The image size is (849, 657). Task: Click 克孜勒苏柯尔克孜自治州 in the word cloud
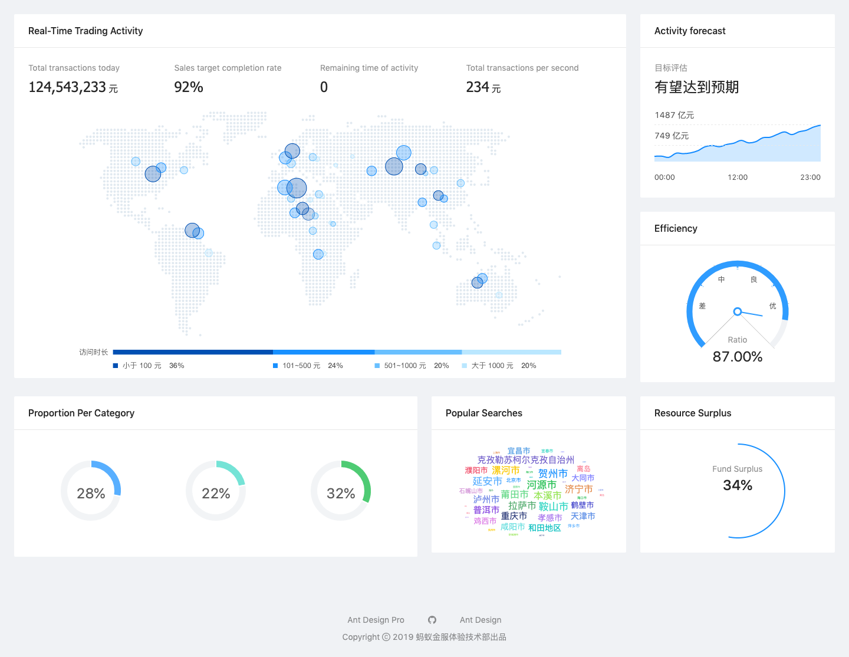pyautogui.click(x=526, y=459)
